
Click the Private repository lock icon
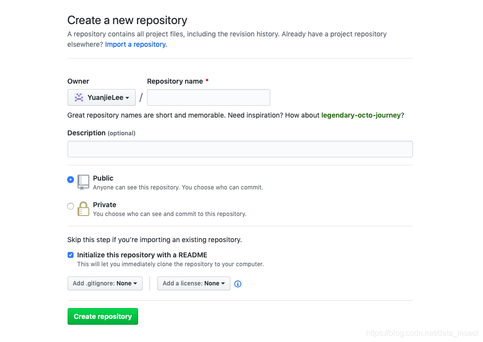pos(83,209)
